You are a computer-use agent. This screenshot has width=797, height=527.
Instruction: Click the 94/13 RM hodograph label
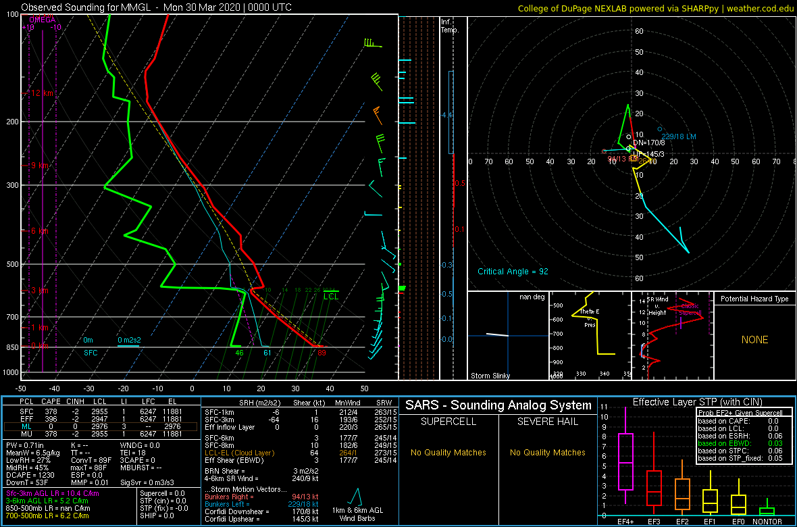click(623, 159)
